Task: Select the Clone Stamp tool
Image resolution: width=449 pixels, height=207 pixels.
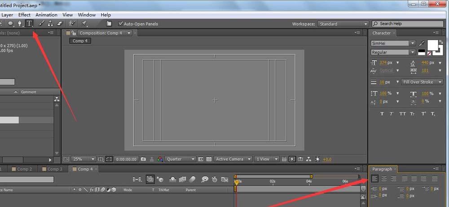Action: tap(50, 24)
